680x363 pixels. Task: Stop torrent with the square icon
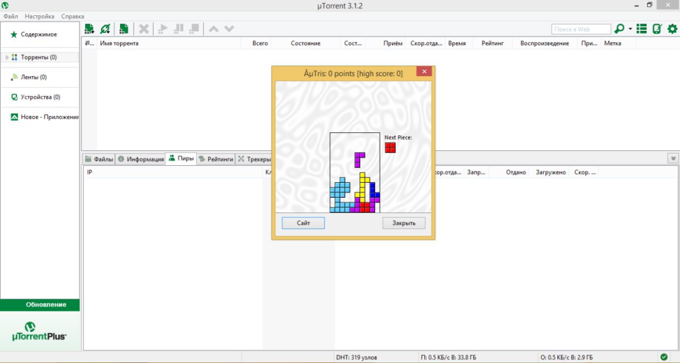click(194, 29)
